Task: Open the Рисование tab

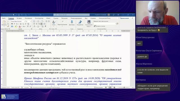Action: coord(28,18)
